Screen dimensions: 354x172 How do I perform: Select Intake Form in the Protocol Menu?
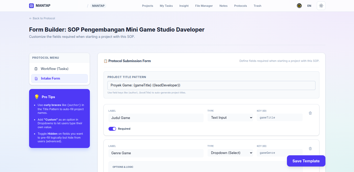tap(59, 79)
